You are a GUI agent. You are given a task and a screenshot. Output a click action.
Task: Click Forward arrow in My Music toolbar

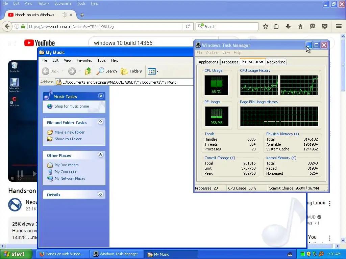click(x=72, y=71)
